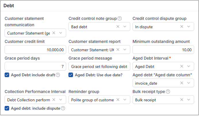Expand the Customer statement report dropdown
The width and height of the screenshot is (199, 116).
click(x=125, y=50)
